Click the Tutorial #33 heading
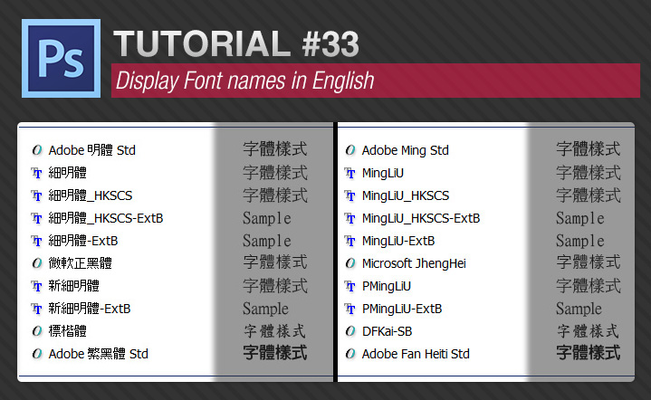 point(236,44)
